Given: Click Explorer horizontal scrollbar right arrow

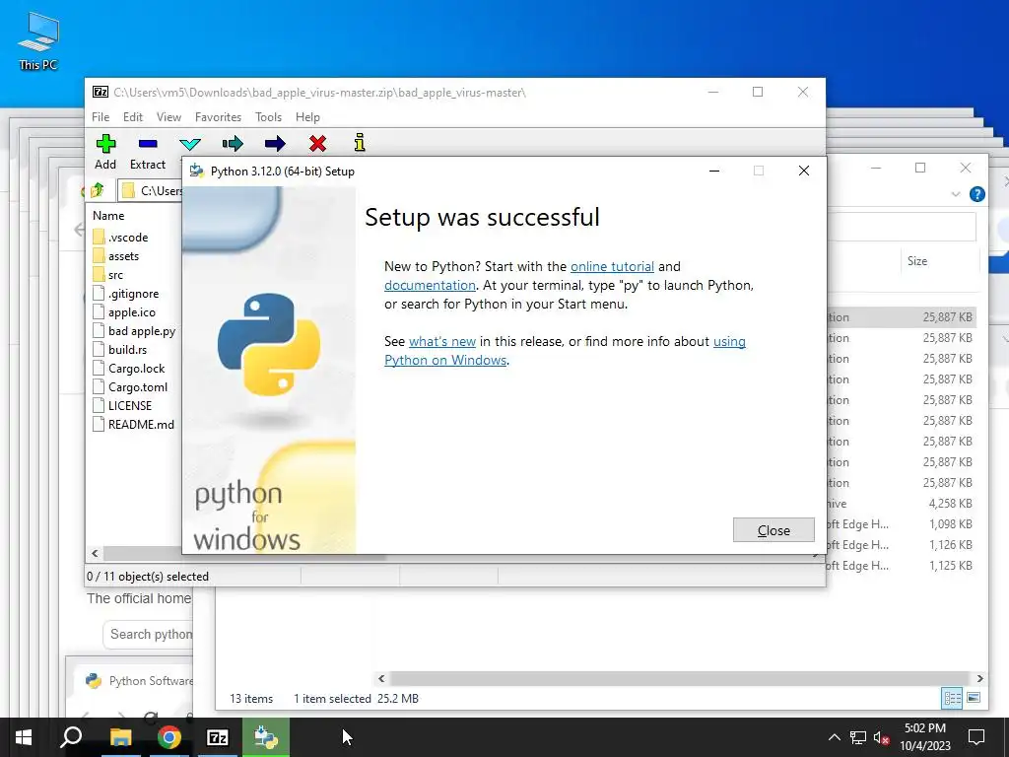Looking at the screenshot, I should (x=979, y=678).
